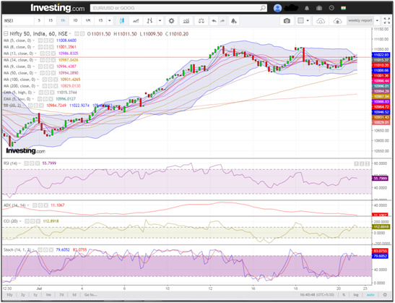Set range to 7d
Image resolution: width=395 pixels, height=303 pixels.
(61, 294)
